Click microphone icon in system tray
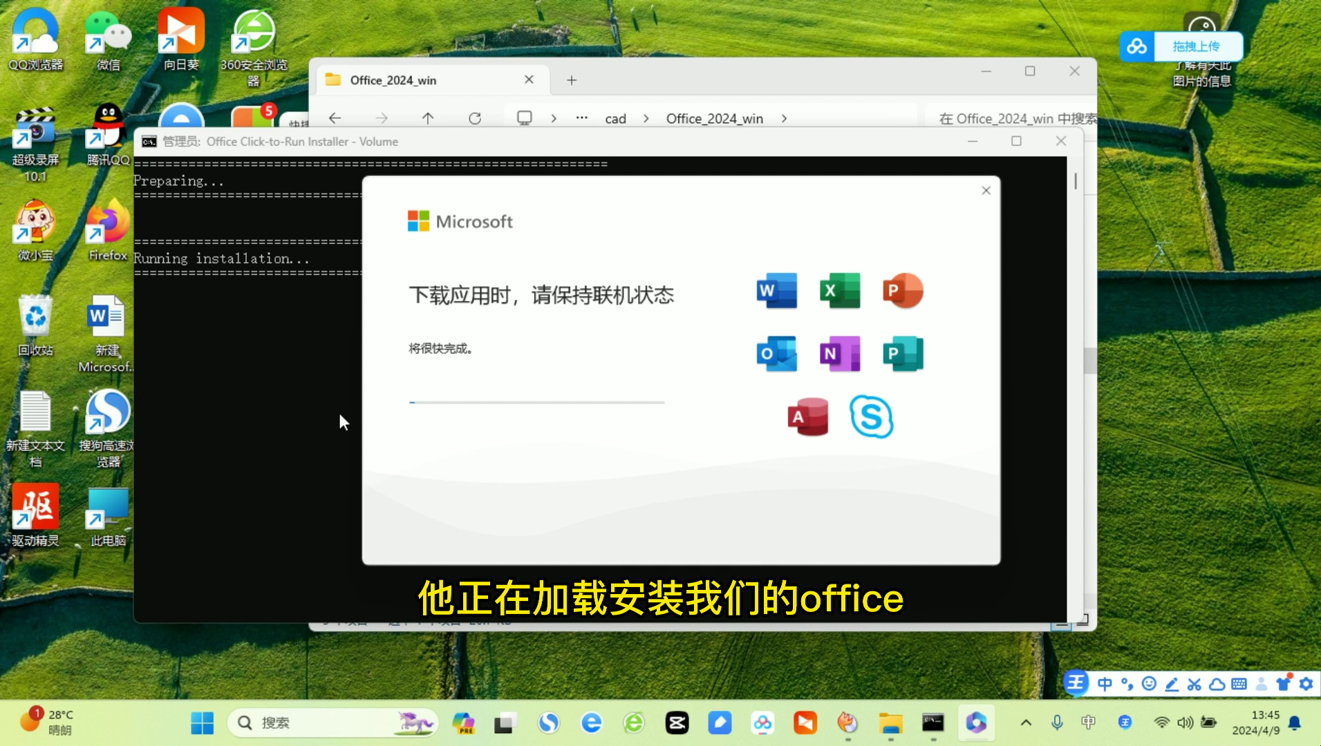The width and height of the screenshot is (1321, 746). click(1057, 723)
